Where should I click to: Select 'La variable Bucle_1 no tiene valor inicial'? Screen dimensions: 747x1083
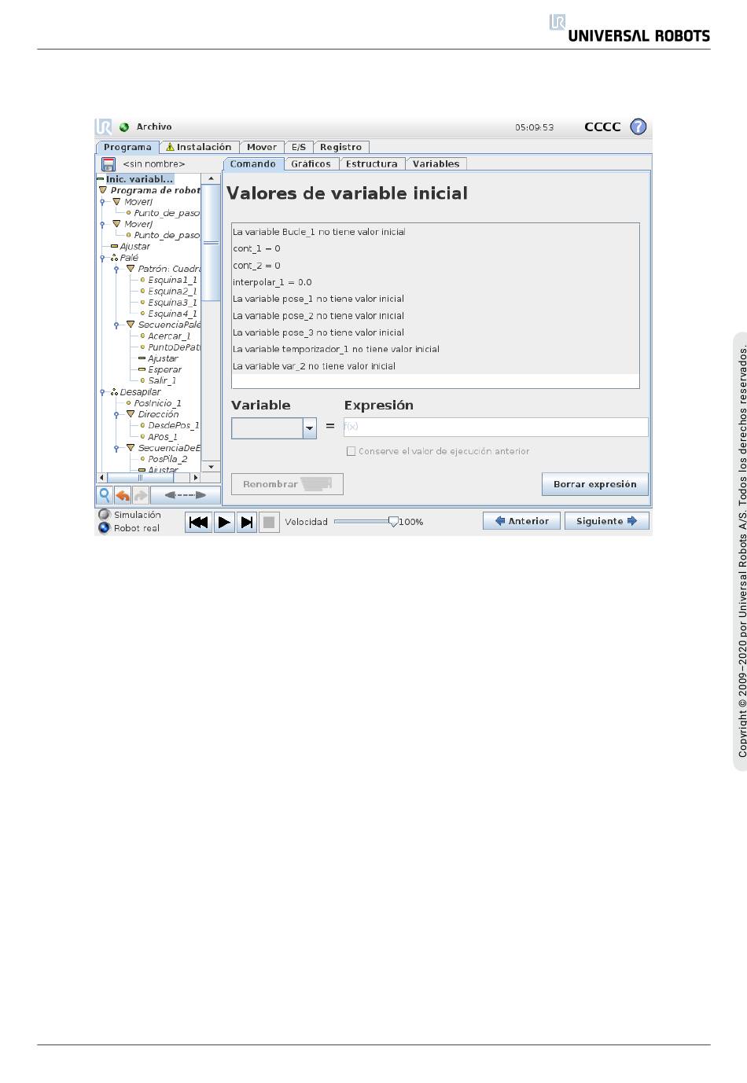(x=435, y=232)
